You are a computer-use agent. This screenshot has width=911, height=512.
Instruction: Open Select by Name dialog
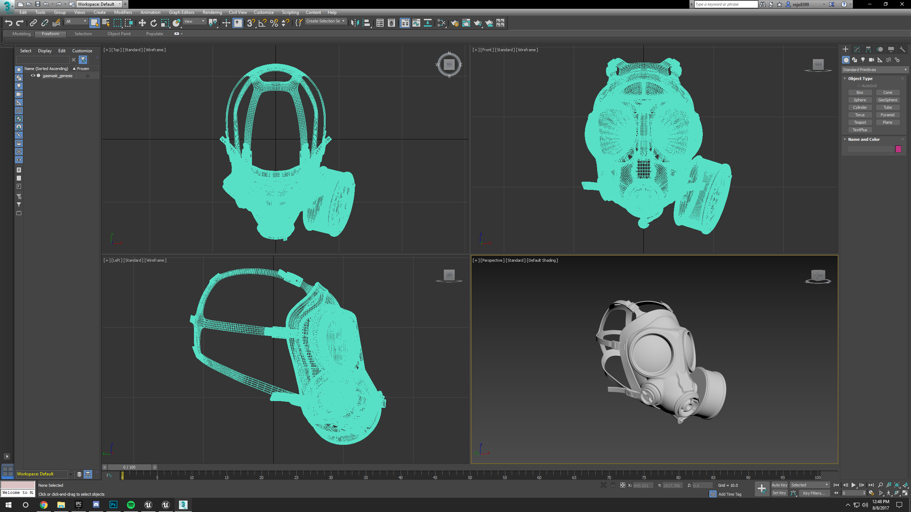point(106,23)
